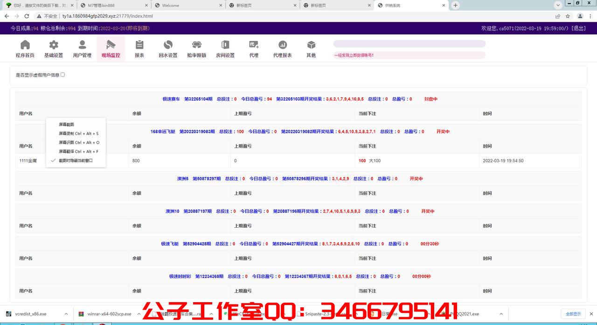Open the tab search dropdown chevron
The height and width of the screenshot is (325, 597).
click(x=558, y=5)
